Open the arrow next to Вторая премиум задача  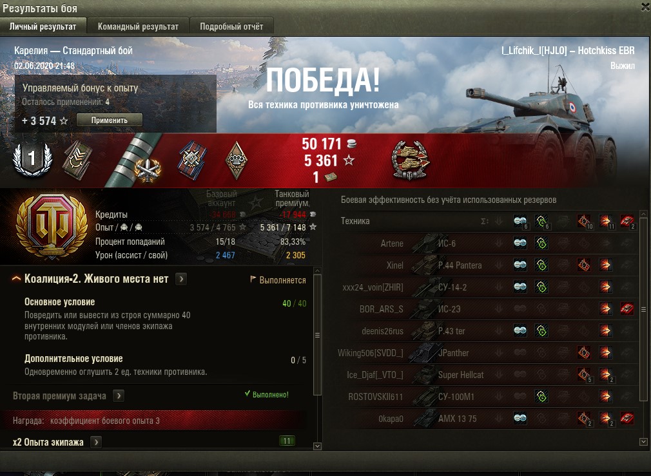pos(119,396)
